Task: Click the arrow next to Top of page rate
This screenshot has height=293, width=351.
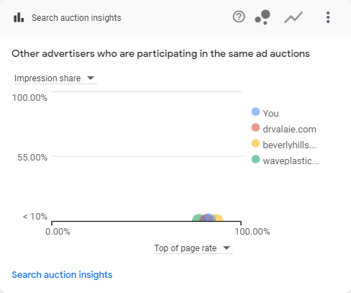Action: click(x=227, y=248)
